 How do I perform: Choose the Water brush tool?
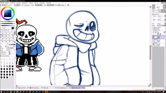5,41
